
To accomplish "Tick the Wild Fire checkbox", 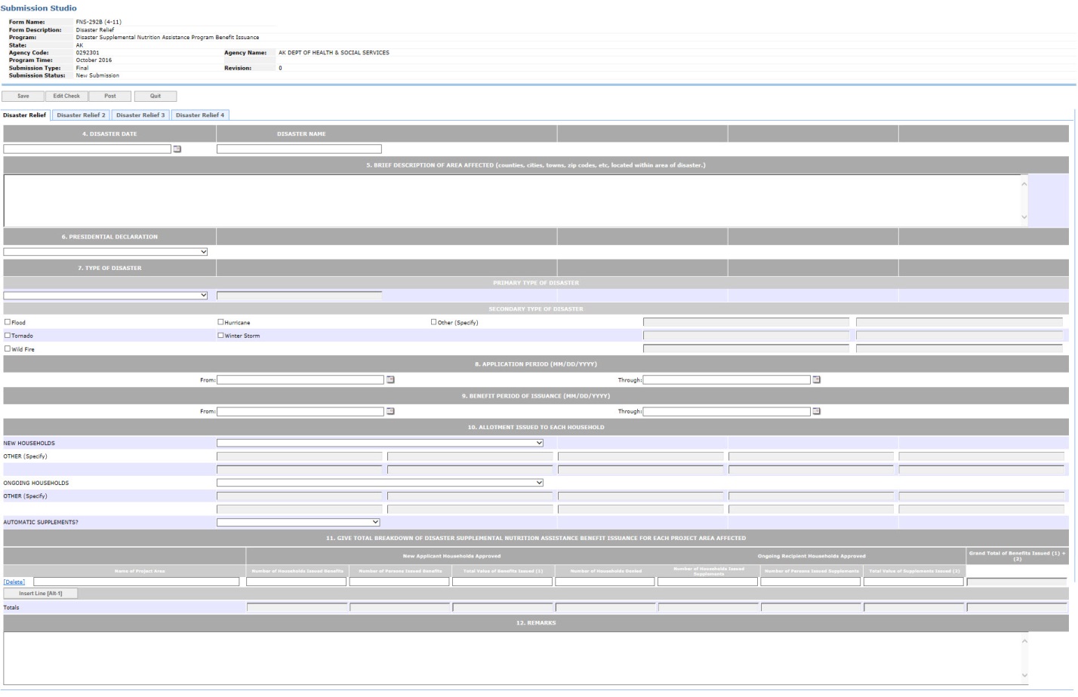I will click(x=8, y=348).
